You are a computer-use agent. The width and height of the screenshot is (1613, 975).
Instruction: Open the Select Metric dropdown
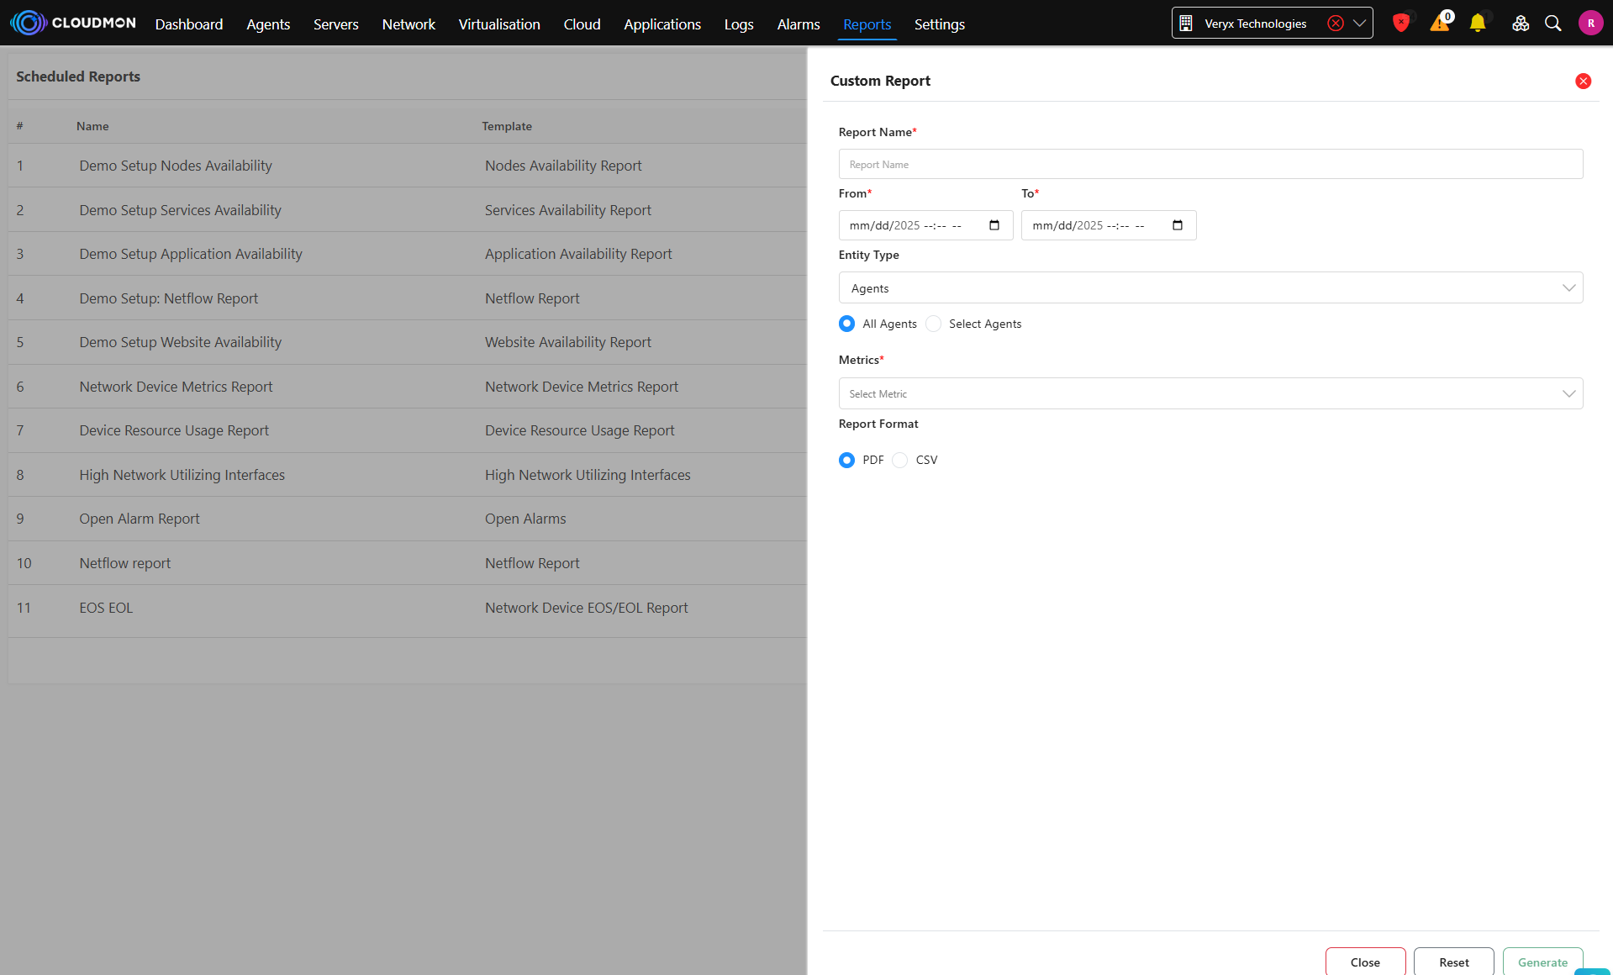1210,393
